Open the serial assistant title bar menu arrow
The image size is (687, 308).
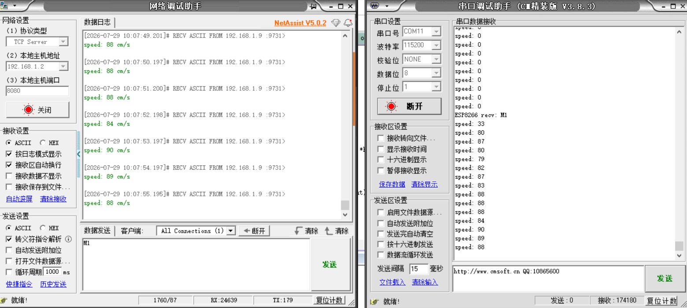[387, 6]
